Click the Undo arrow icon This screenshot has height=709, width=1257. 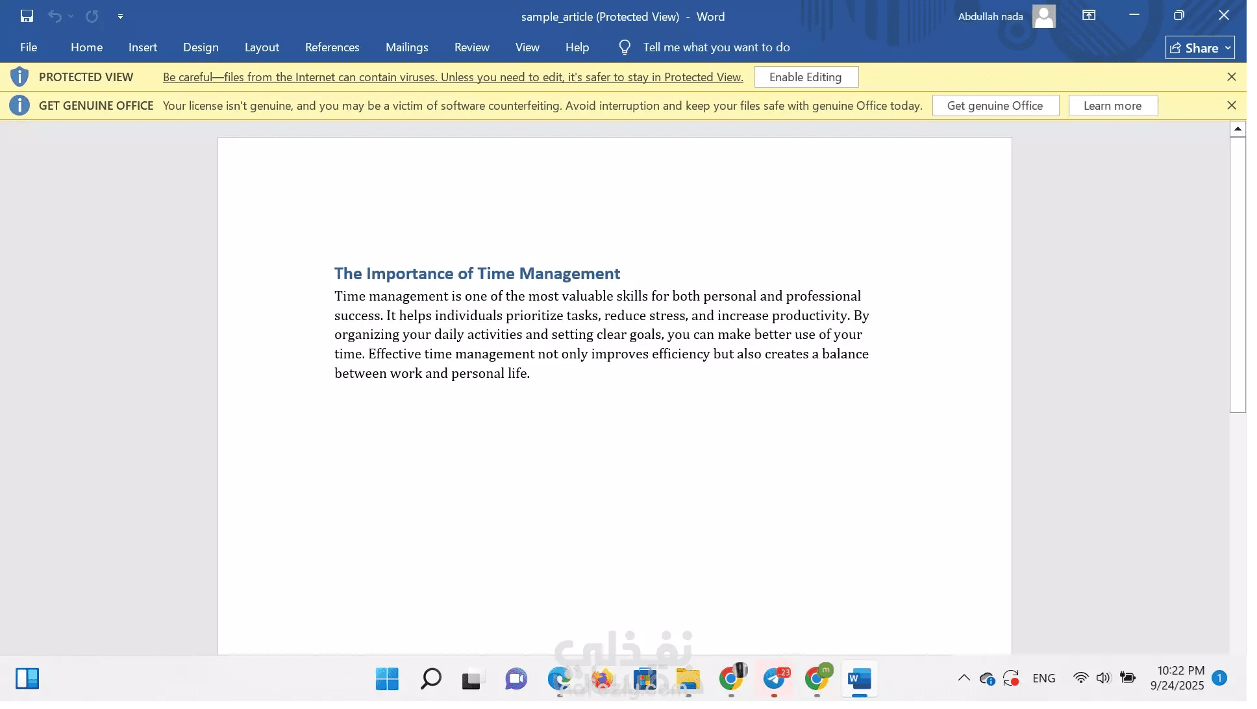coord(55,16)
